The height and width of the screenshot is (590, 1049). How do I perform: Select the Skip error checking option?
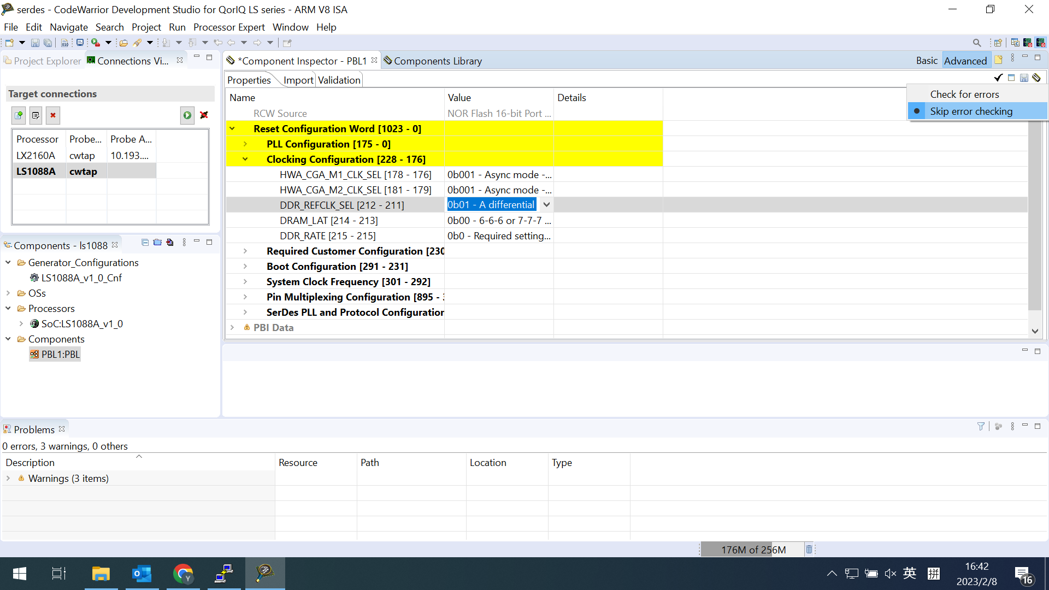click(971, 111)
